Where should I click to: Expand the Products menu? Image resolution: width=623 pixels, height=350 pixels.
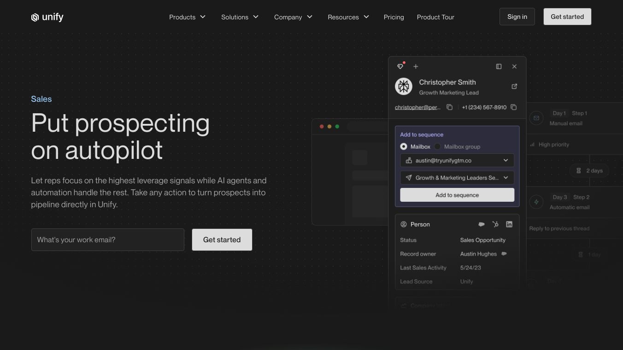188,17
